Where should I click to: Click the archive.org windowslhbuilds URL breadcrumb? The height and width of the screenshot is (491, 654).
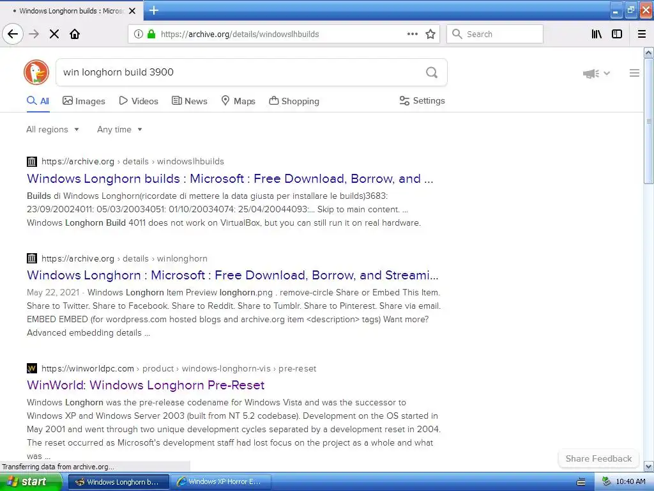pos(133,162)
